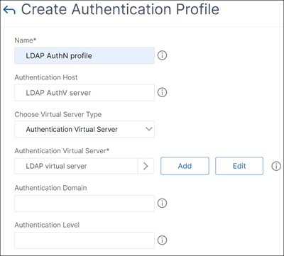Viewport: 284px width, 256px height.
Task: Show info for the Name field
Action: (x=162, y=55)
